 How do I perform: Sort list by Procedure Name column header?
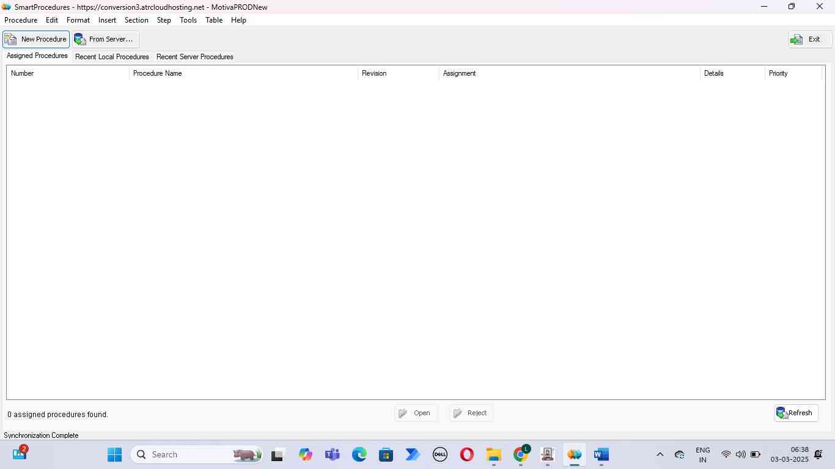click(x=158, y=73)
